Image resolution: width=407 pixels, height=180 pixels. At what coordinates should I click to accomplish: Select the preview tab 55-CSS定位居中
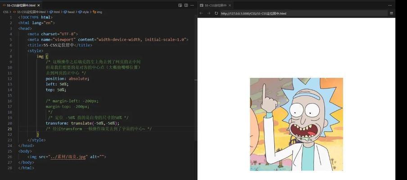[216, 5]
